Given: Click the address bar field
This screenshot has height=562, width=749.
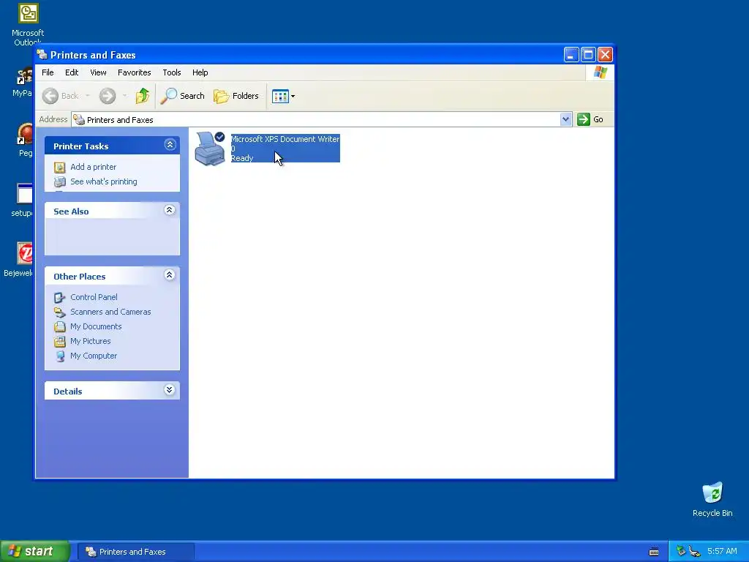Looking at the screenshot, I should [315, 119].
